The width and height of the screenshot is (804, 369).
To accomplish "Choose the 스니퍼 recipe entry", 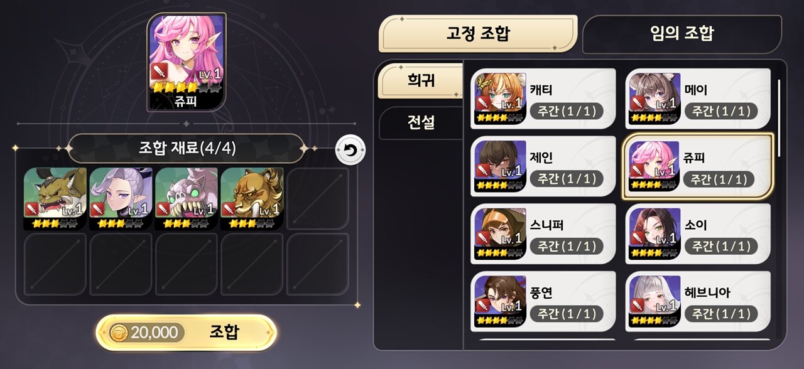I will point(543,234).
